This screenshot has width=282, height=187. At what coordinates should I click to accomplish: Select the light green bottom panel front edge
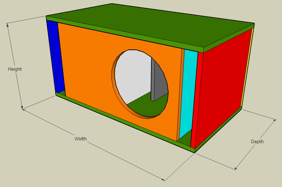point(124,123)
